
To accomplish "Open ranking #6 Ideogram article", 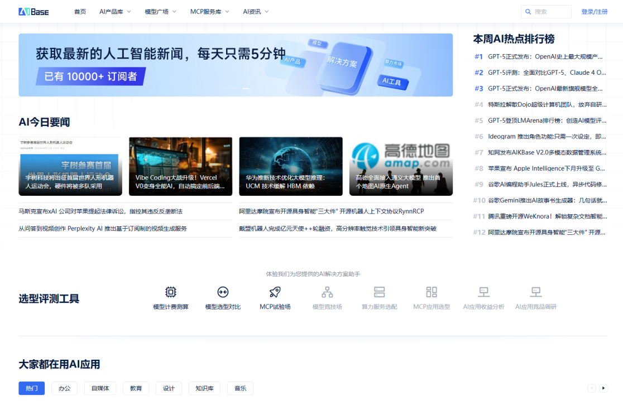I will pyautogui.click(x=540, y=137).
